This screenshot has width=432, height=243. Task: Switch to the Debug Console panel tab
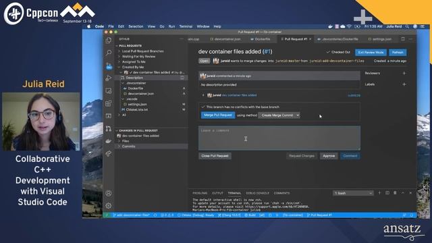click(257, 193)
